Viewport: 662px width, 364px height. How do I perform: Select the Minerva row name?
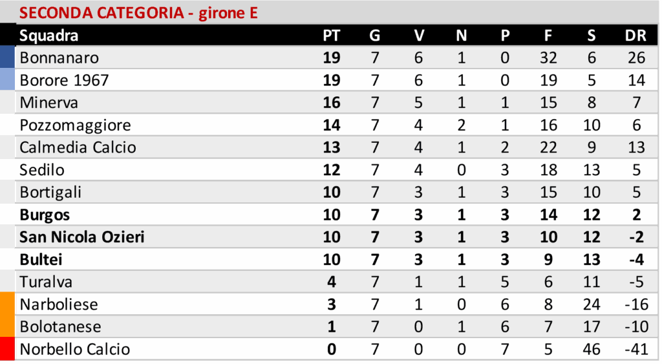coord(49,103)
